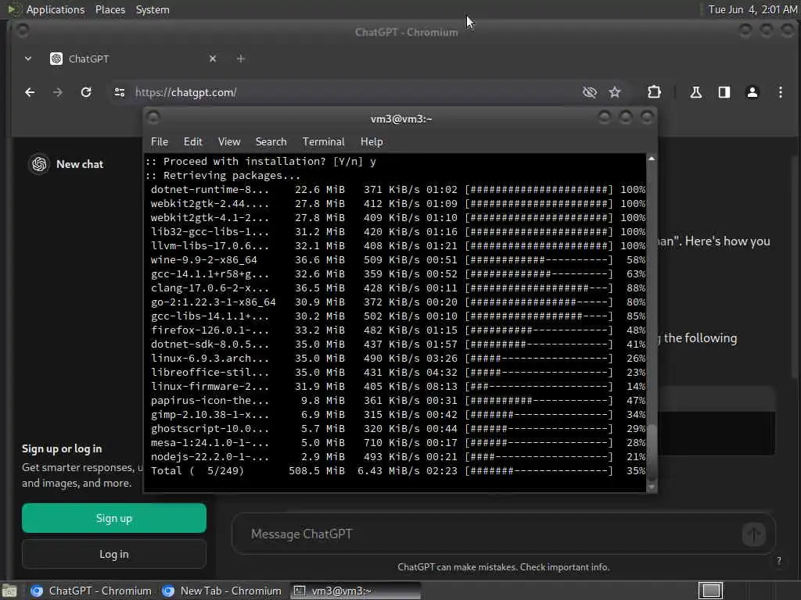Start a New chat in ChatGPT
Screen dimensions: 801x600
[x=80, y=164]
